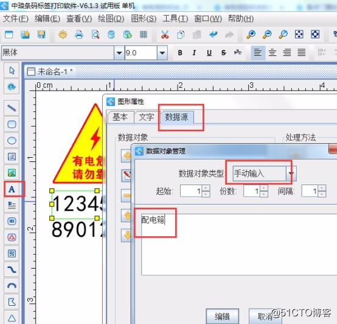337x324 pixels.
Task: Zoom out with magnifier minus
Action: click(x=267, y=35)
